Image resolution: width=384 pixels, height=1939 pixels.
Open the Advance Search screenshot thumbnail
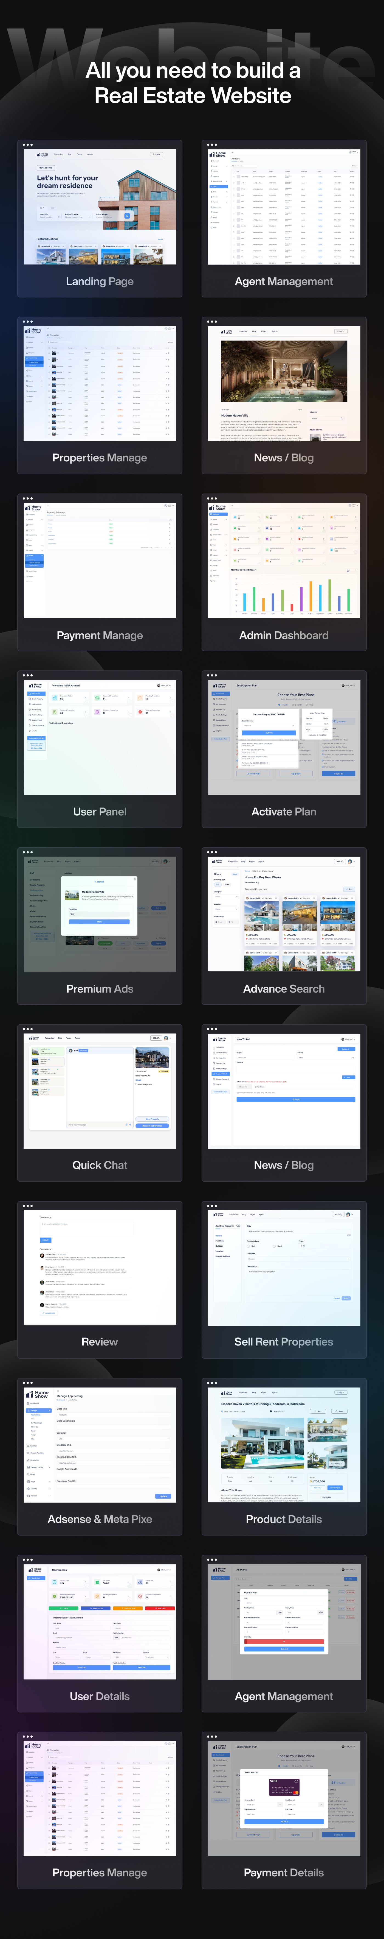[x=284, y=914]
